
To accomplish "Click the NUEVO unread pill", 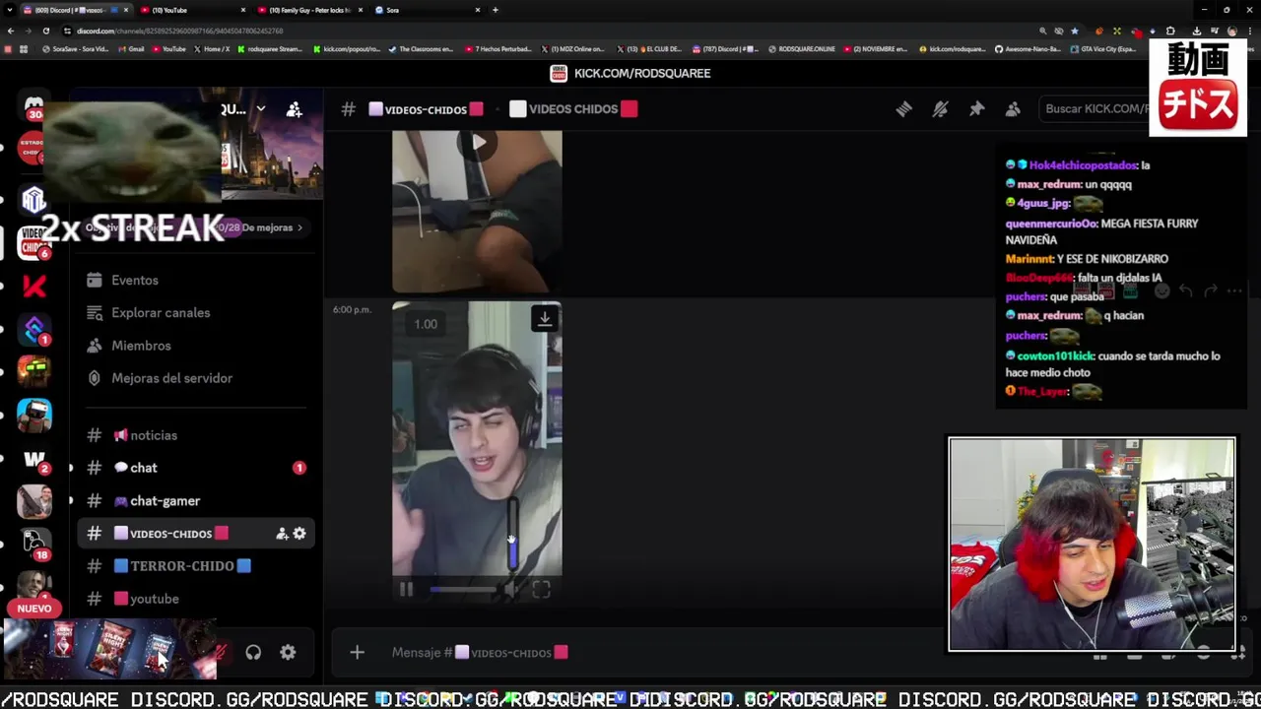I will 34,609.
